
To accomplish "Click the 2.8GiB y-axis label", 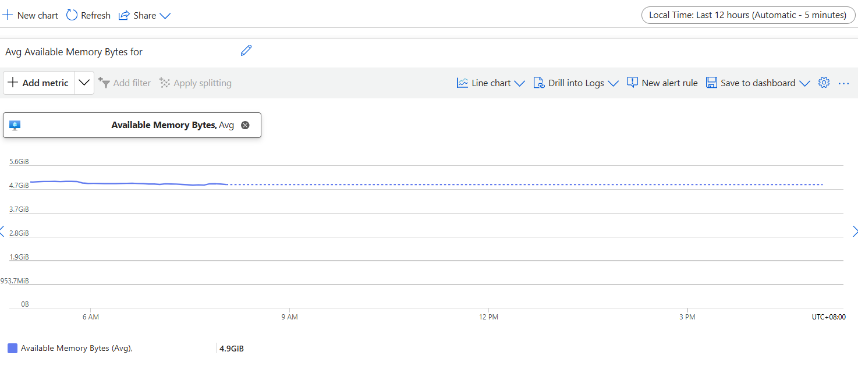I will [19, 233].
